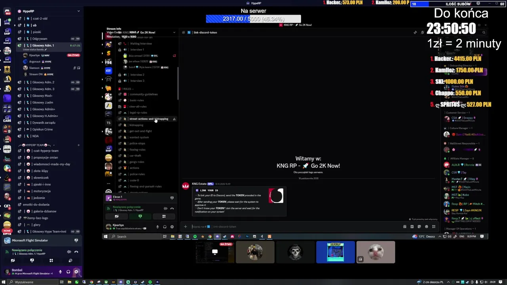Screen dimensions: 507x285
Task: Open Bombel's user settings gear
Action: (x=76, y=272)
